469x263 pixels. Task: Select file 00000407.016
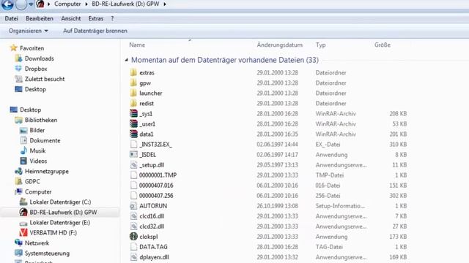point(156,185)
